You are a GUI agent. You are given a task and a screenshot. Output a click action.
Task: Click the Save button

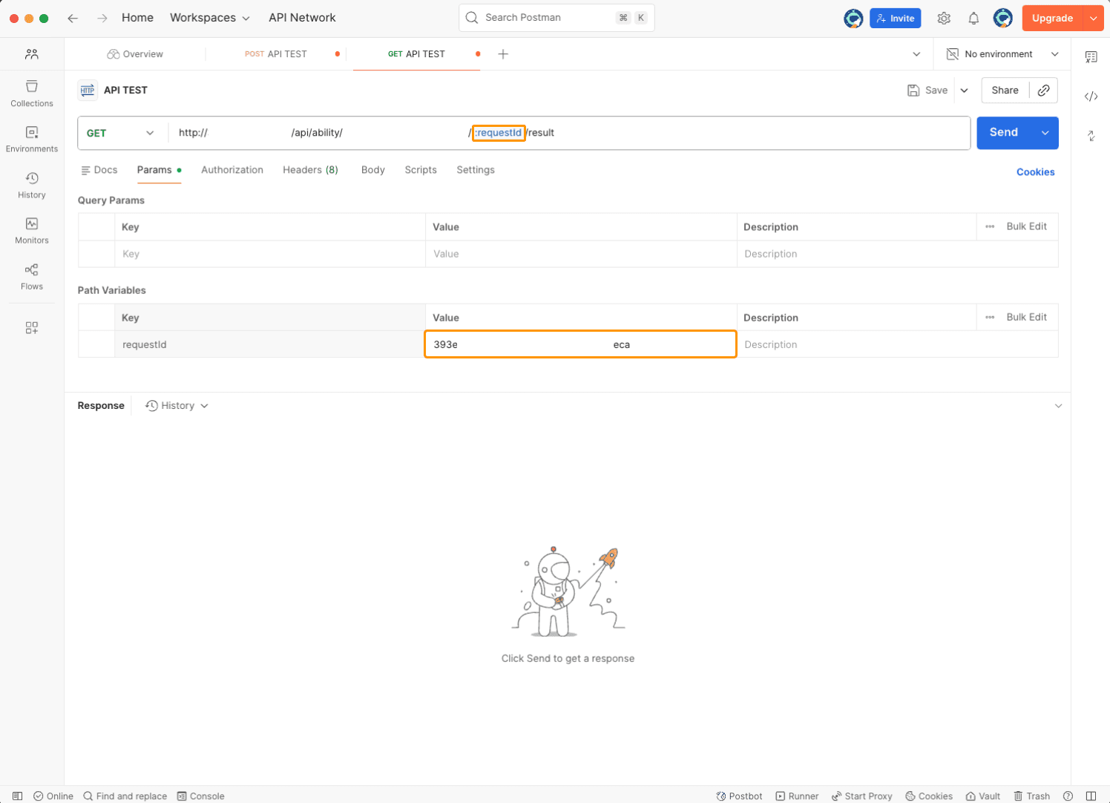pos(927,91)
